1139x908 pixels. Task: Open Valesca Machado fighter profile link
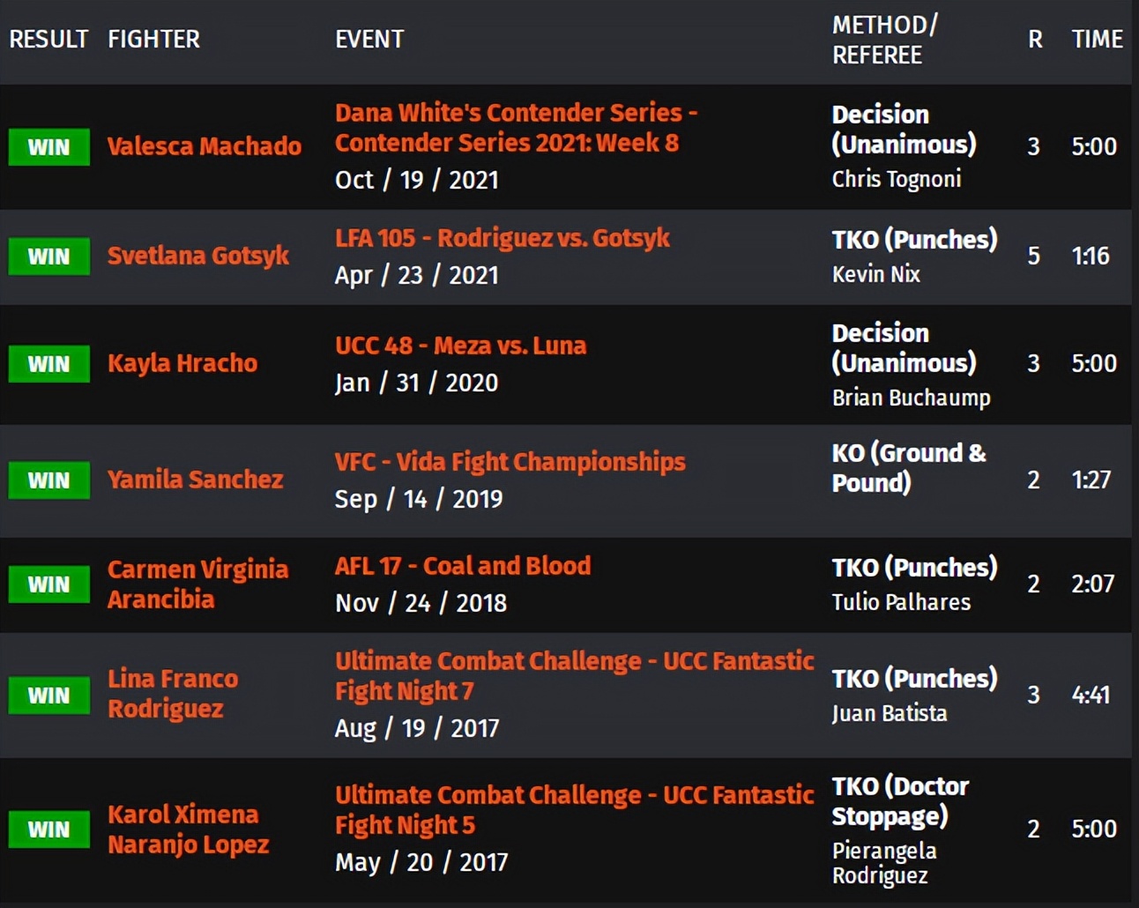coord(204,145)
